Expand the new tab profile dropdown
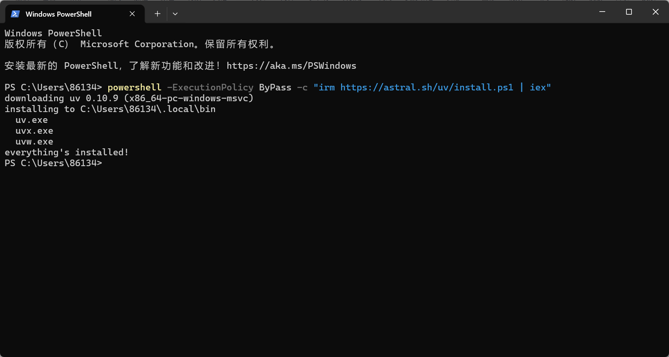The height and width of the screenshot is (357, 669). click(175, 14)
